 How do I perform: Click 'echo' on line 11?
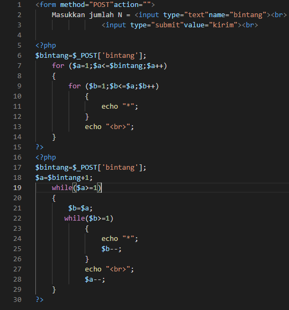110,107
